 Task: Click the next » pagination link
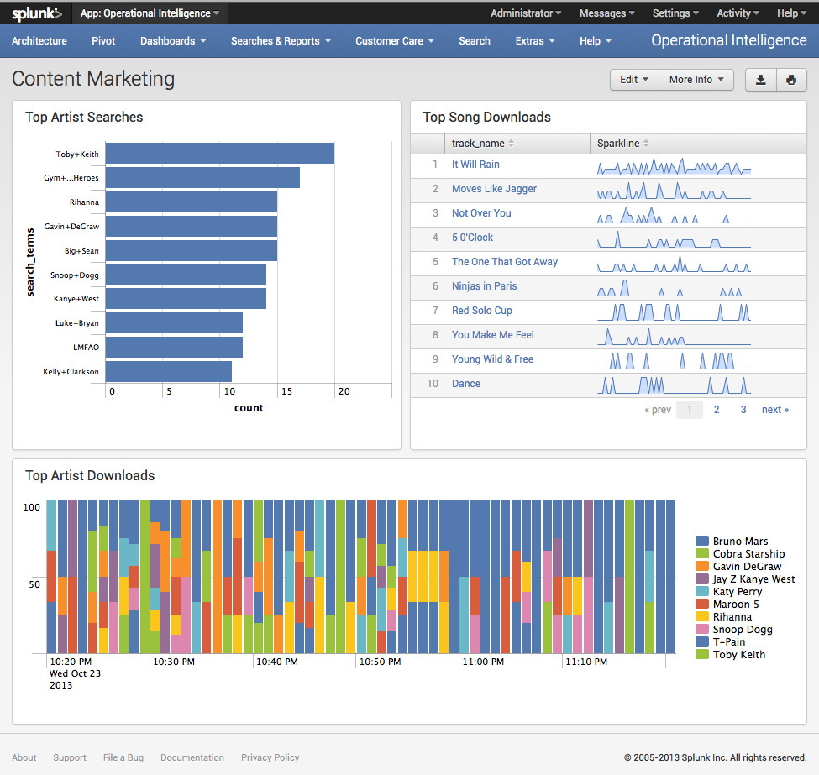coord(775,410)
